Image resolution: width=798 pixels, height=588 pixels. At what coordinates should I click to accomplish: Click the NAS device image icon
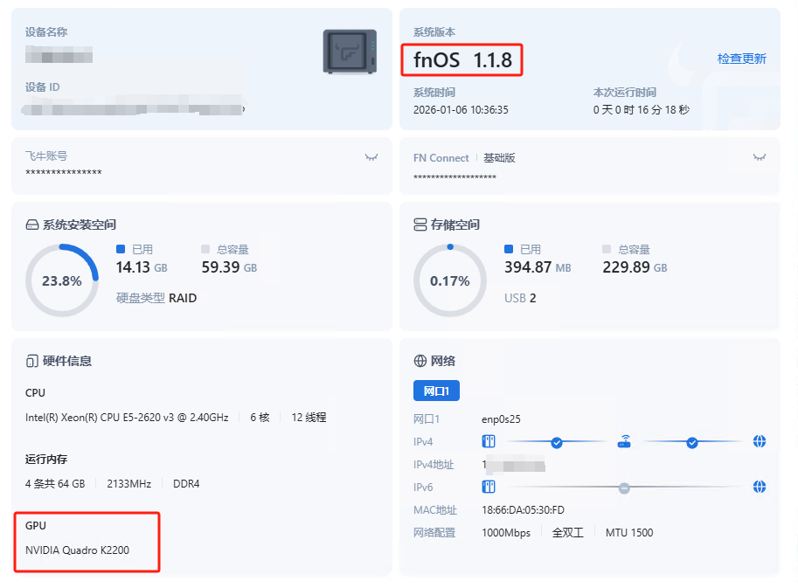[350, 52]
